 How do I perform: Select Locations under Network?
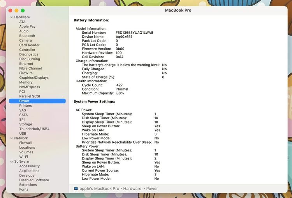[27, 148]
